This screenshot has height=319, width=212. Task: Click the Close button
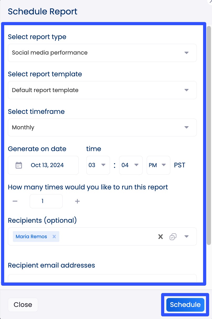23,305
